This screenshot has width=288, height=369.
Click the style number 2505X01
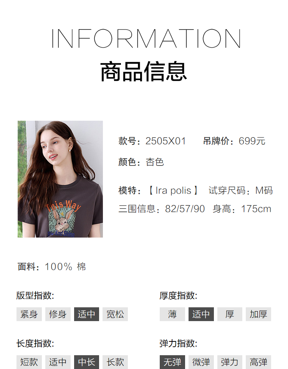[x=166, y=141]
